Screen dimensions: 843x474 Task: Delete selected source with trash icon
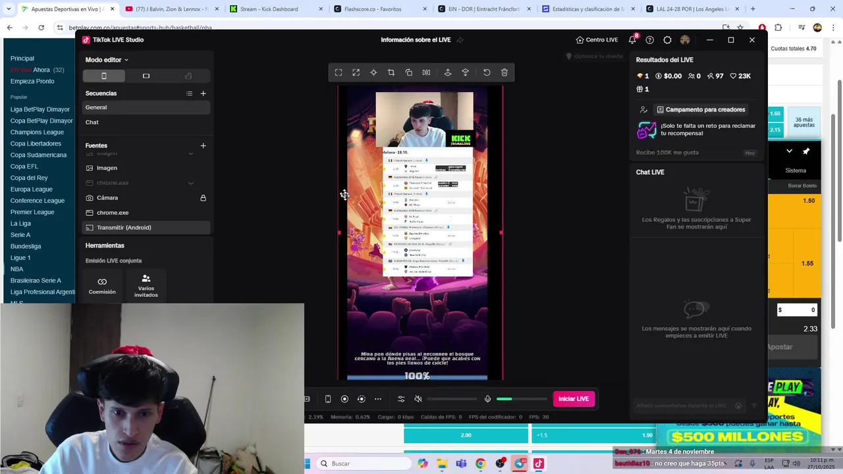504,72
